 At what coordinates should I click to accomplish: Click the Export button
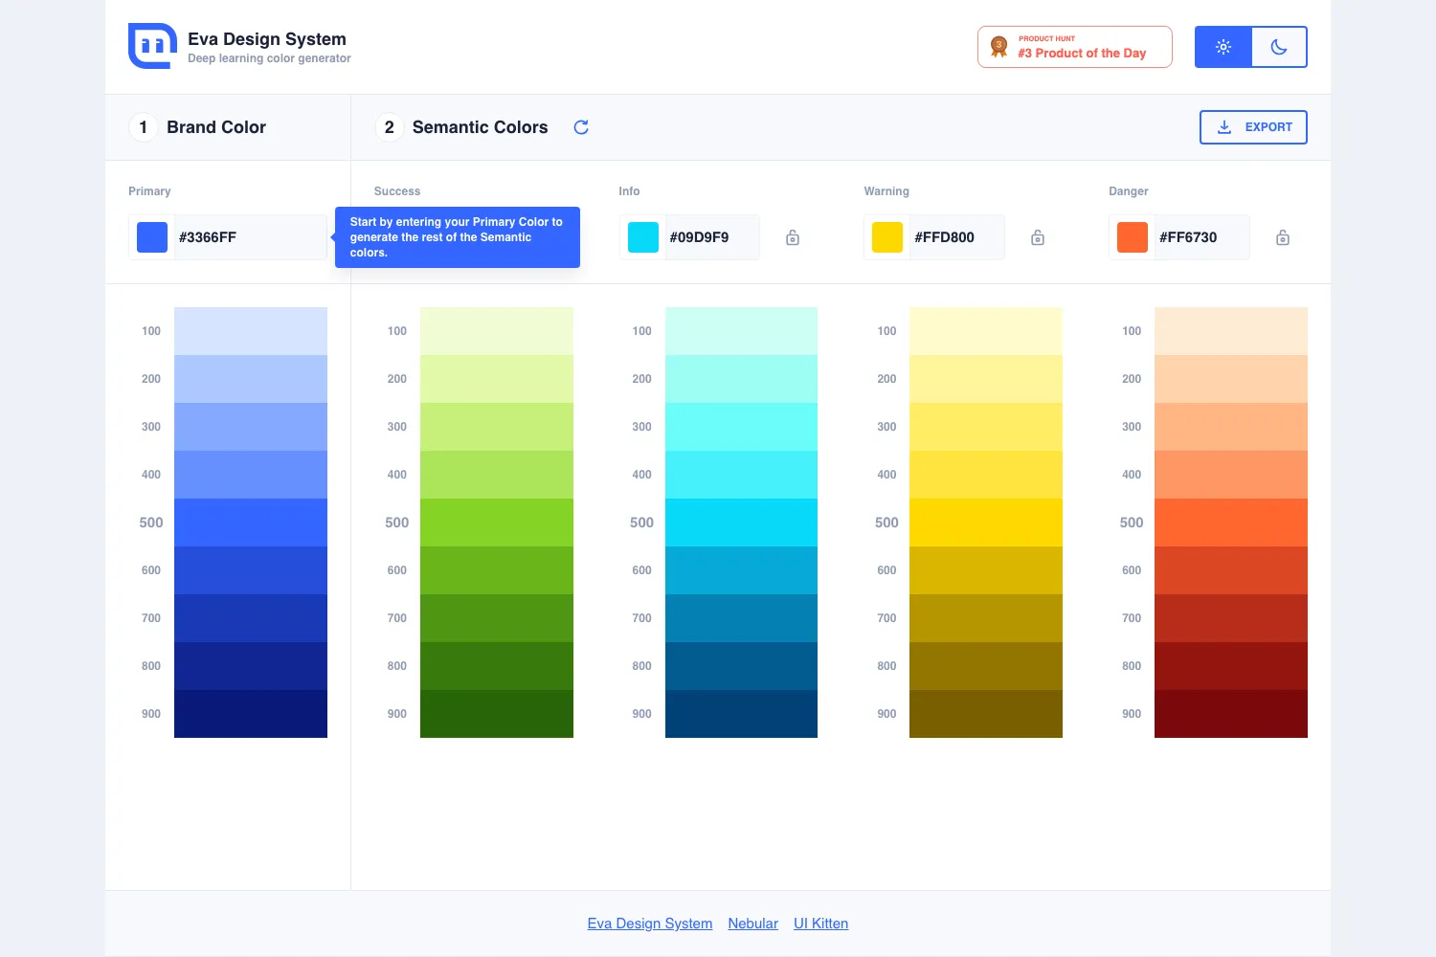(1253, 127)
